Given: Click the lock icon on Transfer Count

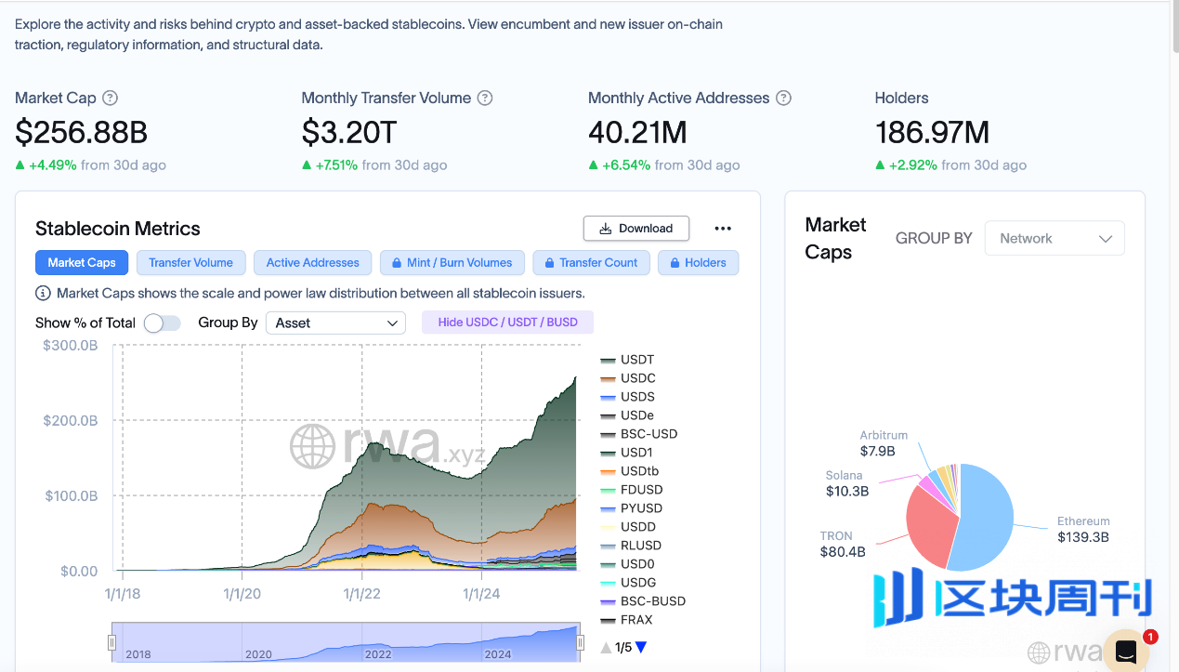Looking at the screenshot, I should point(550,263).
